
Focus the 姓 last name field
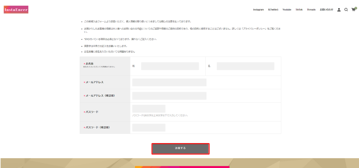tap(170, 66)
